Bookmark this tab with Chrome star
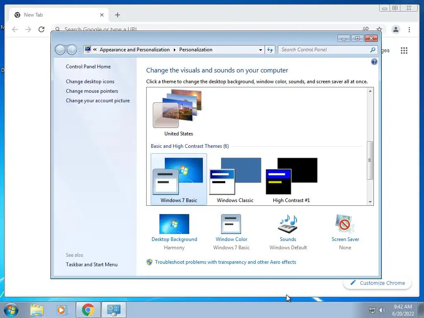 click(x=379, y=29)
